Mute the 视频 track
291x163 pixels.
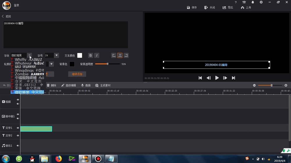[18, 104]
